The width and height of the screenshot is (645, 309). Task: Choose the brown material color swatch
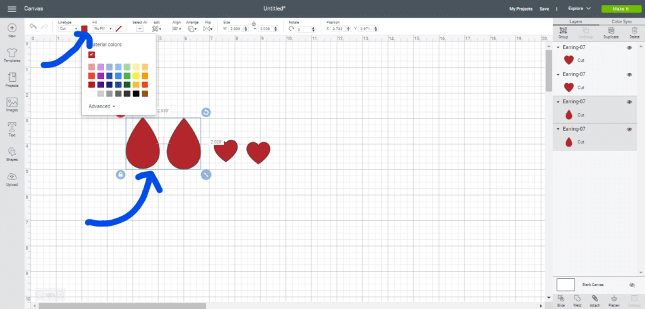[x=145, y=94]
